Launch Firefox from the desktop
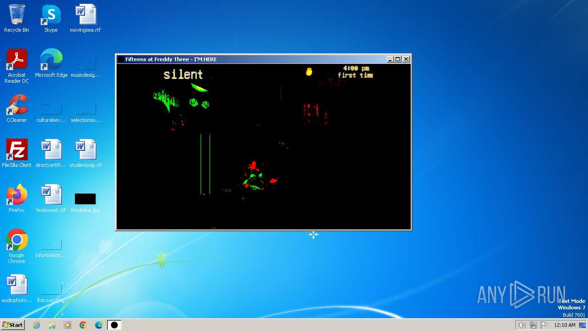Viewport: 588px width, 331px height. (17, 199)
